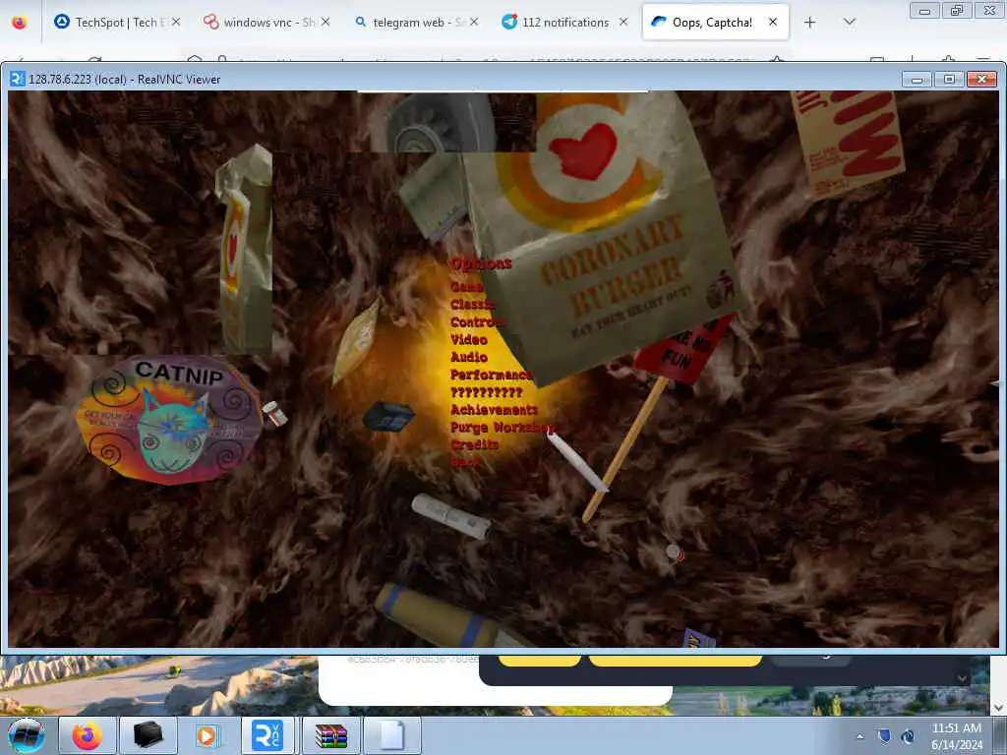Open the Performance settings entry

(492, 375)
